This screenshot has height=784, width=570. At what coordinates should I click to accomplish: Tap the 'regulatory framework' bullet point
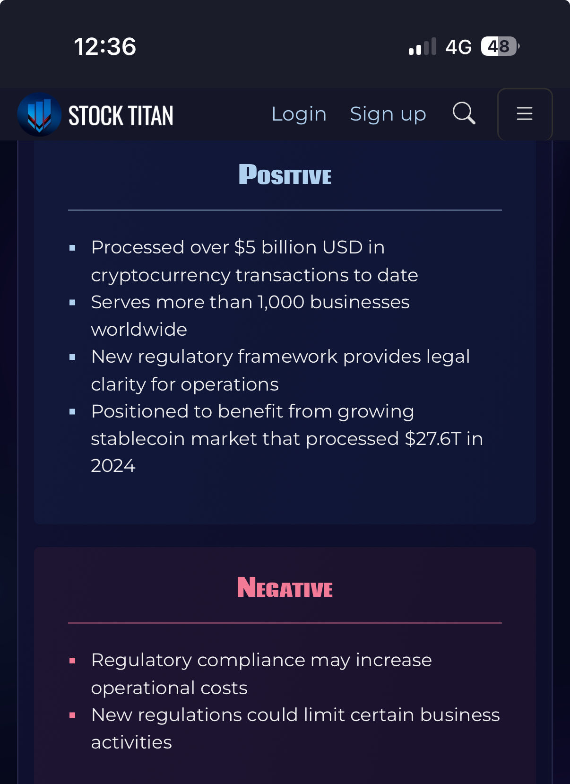[x=280, y=370]
